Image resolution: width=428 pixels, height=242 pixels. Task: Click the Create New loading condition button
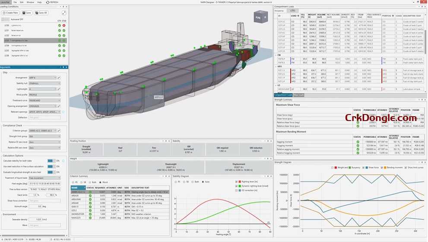[10, 13]
